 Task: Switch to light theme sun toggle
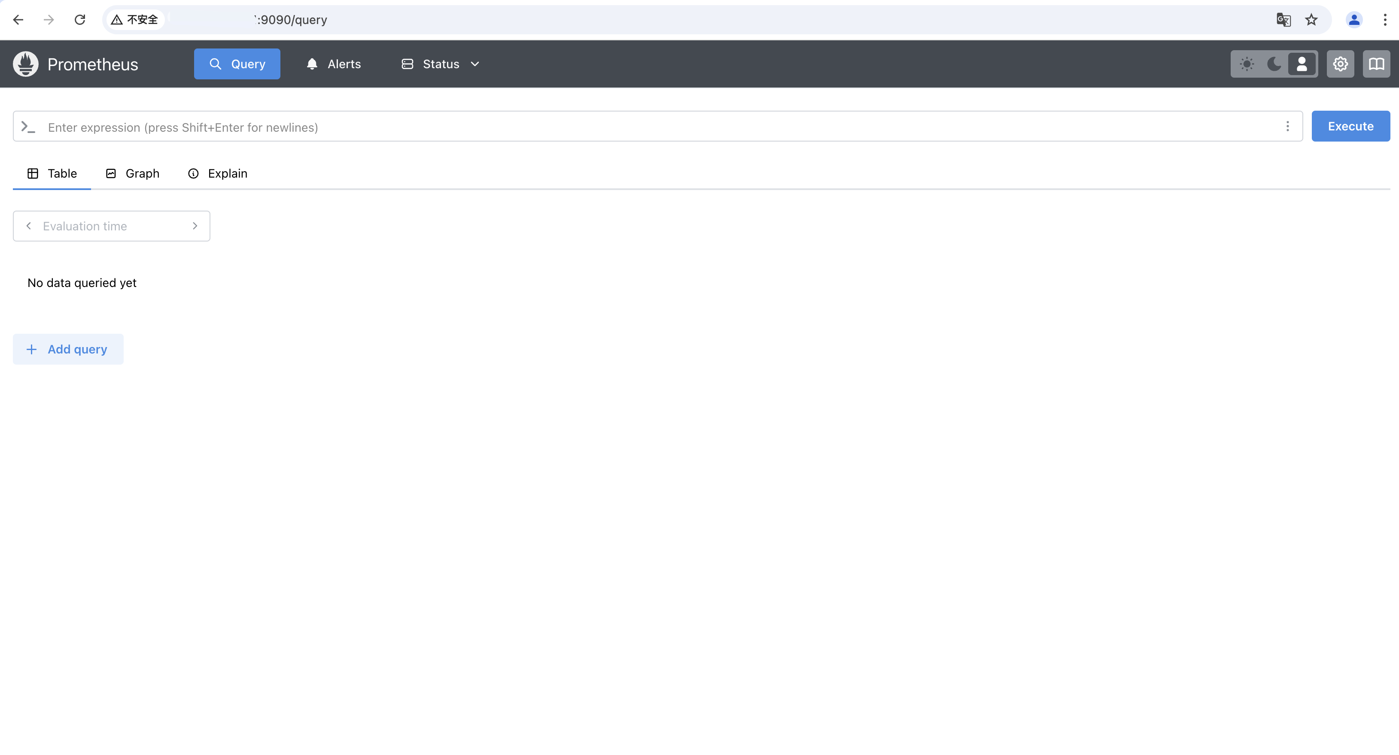[1247, 64]
